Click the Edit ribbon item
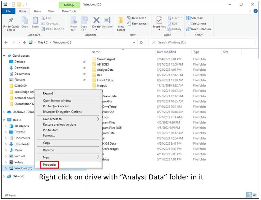This screenshot has width=261, height=200. point(173,24)
